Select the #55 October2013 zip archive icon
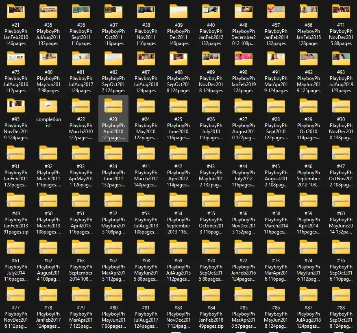Screen dimensions: 357x333 (211, 200)
